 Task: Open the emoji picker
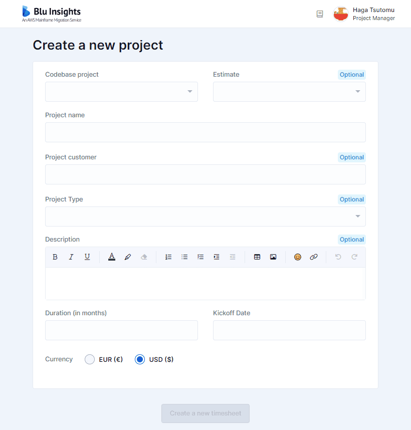(298, 257)
